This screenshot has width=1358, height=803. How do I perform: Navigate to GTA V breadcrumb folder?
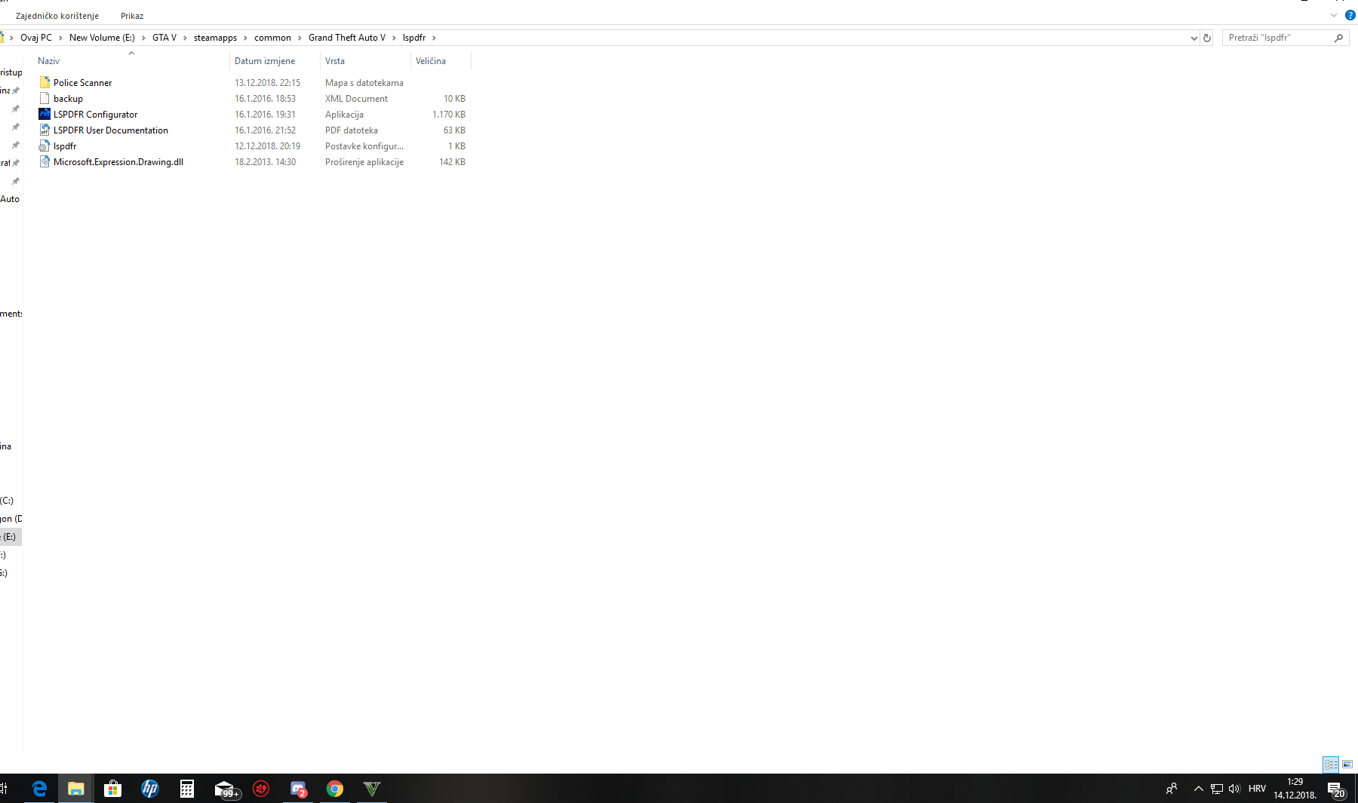164,38
